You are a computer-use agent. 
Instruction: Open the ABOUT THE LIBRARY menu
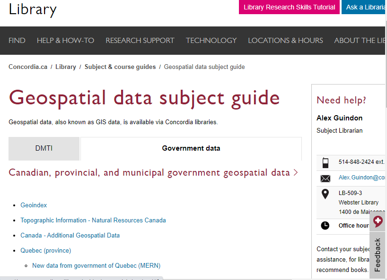coord(360,41)
